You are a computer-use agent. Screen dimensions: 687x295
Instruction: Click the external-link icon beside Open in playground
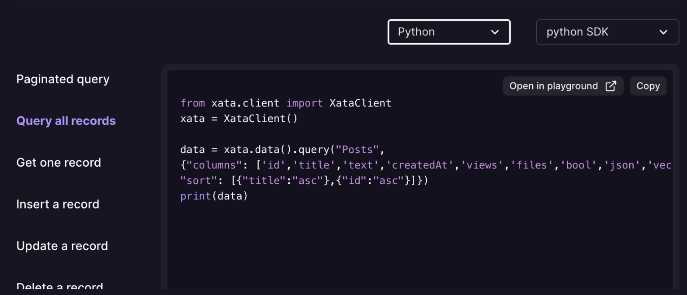point(611,86)
